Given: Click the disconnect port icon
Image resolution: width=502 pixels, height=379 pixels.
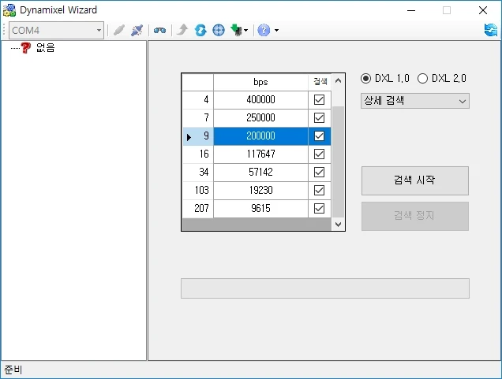Looking at the screenshot, I should pyautogui.click(x=137, y=30).
